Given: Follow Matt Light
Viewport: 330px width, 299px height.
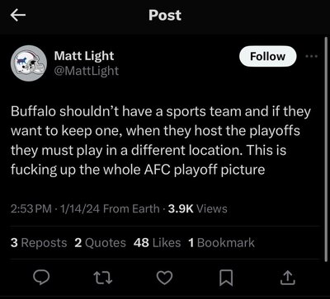Looking at the screenshot, I should click(268, 56).
